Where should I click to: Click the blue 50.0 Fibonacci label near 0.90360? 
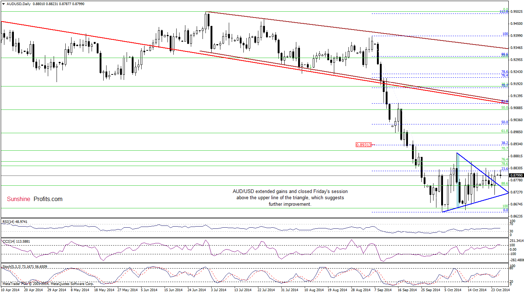coord(505,122)
